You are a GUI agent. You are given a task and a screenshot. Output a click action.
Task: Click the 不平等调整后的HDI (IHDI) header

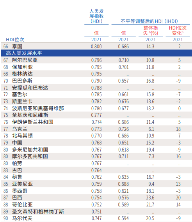[149, 21]
